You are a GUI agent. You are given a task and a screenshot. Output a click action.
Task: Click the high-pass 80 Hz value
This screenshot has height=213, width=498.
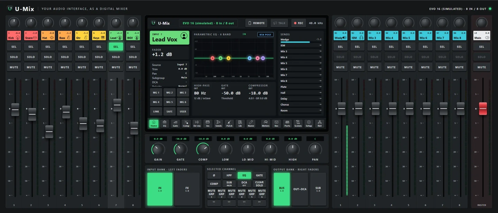200,93
